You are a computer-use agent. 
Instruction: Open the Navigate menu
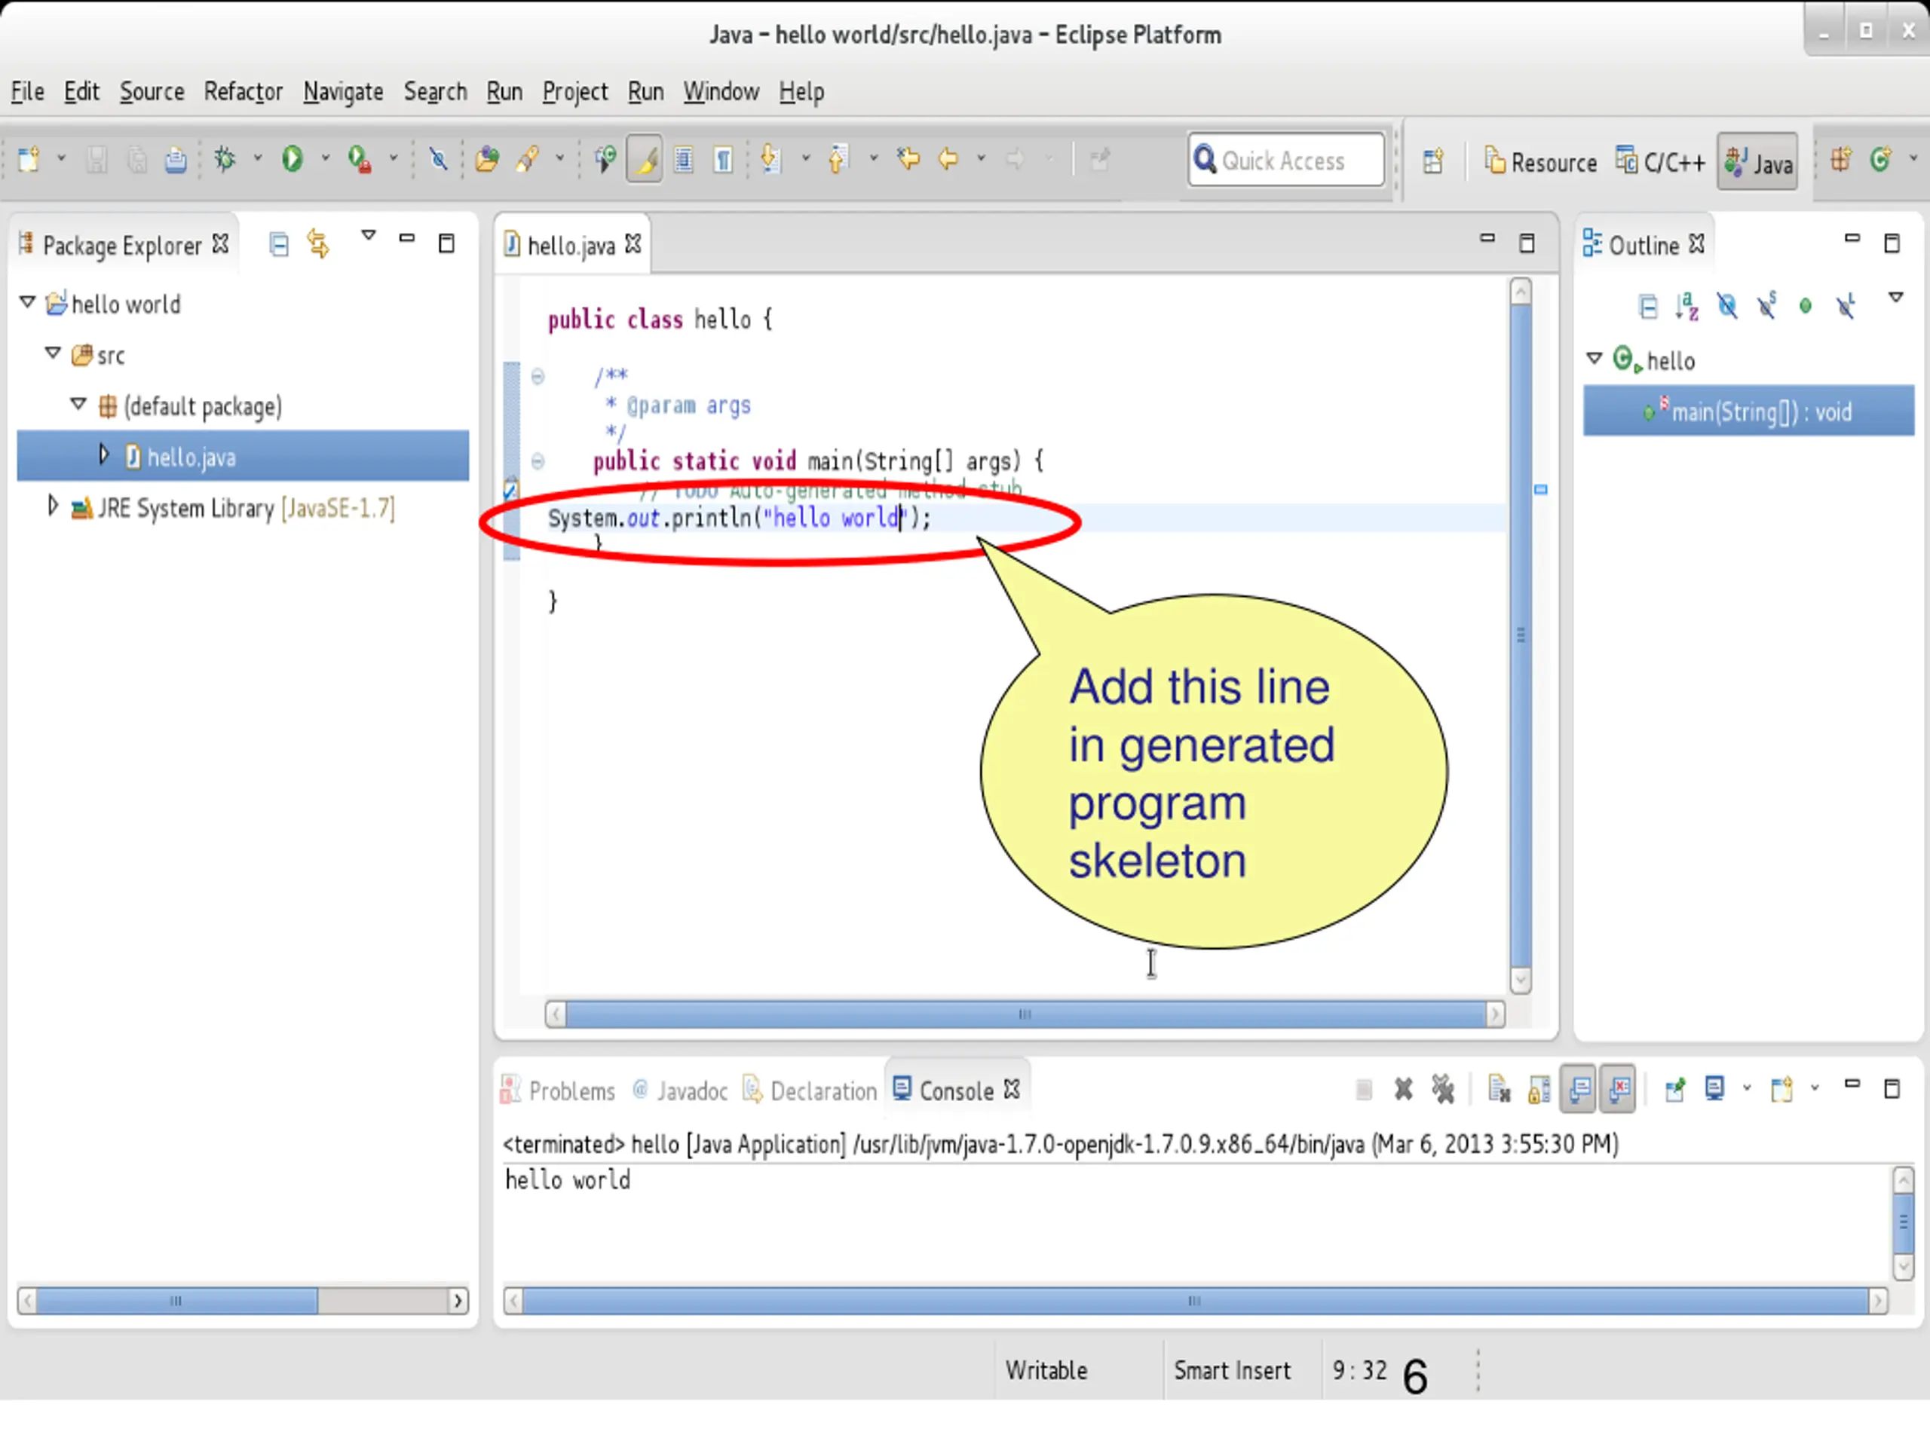(x=343, y=92)
